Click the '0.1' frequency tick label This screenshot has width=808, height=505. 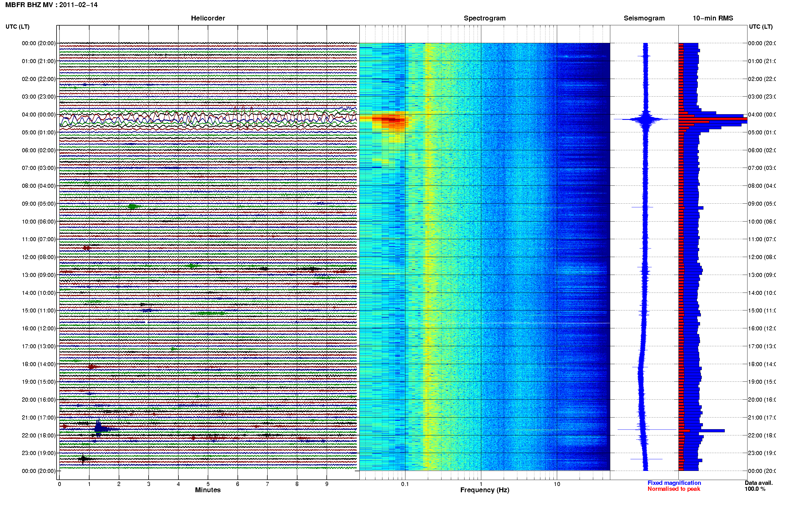tap(405, 484)
